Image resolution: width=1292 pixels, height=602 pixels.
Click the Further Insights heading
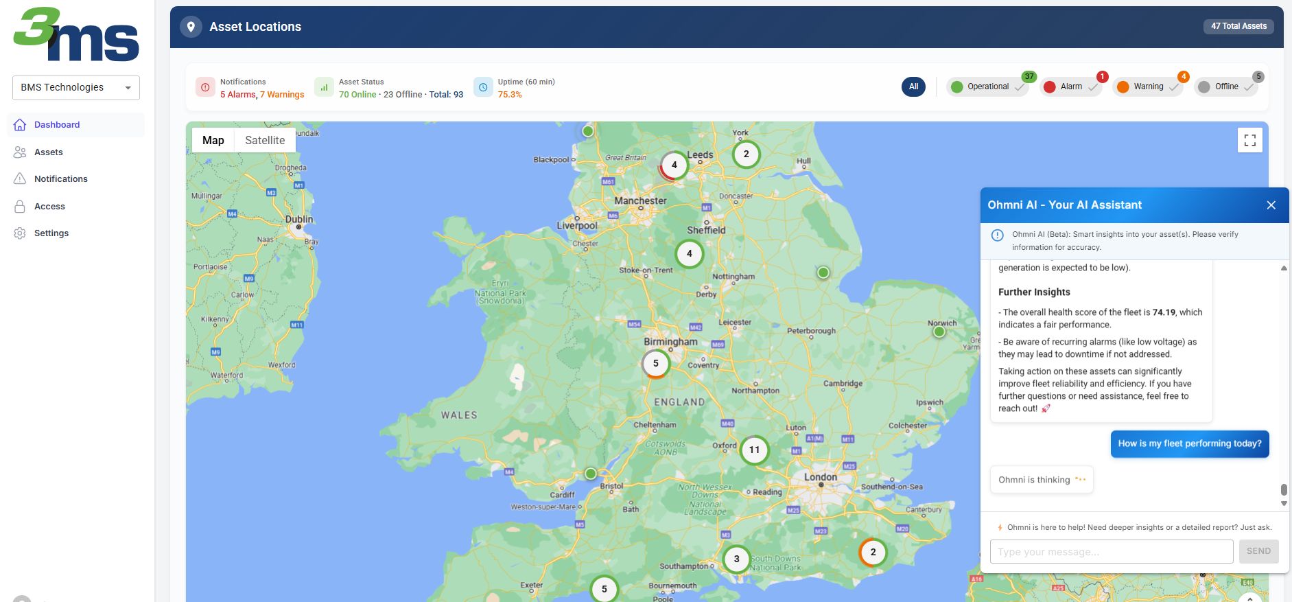pyautogui.click(x=1034, y=292)
